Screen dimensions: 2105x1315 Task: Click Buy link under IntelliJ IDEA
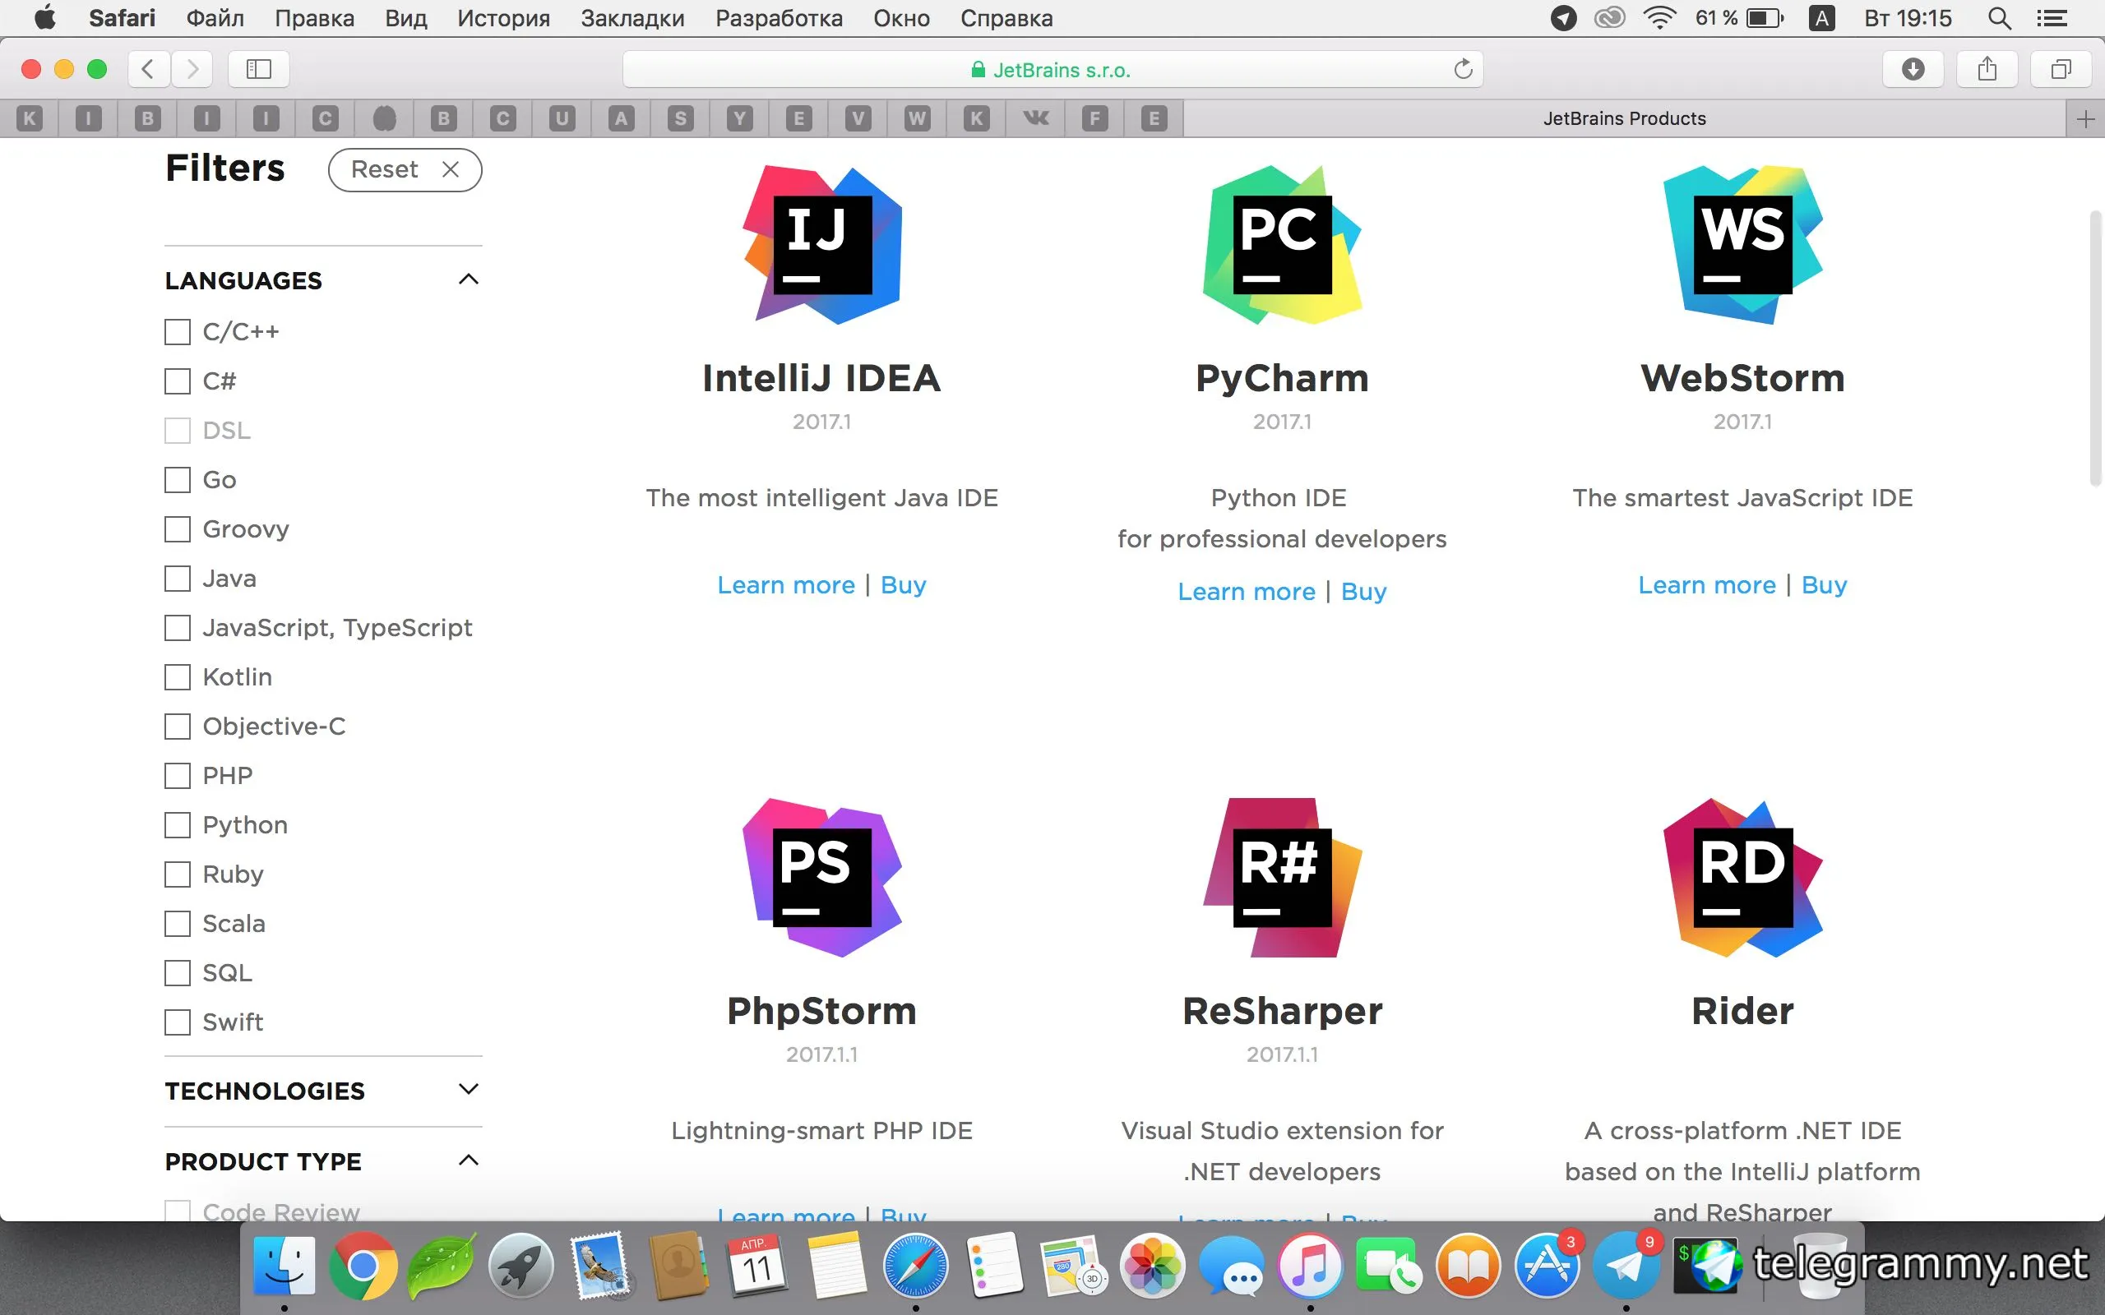903,585
